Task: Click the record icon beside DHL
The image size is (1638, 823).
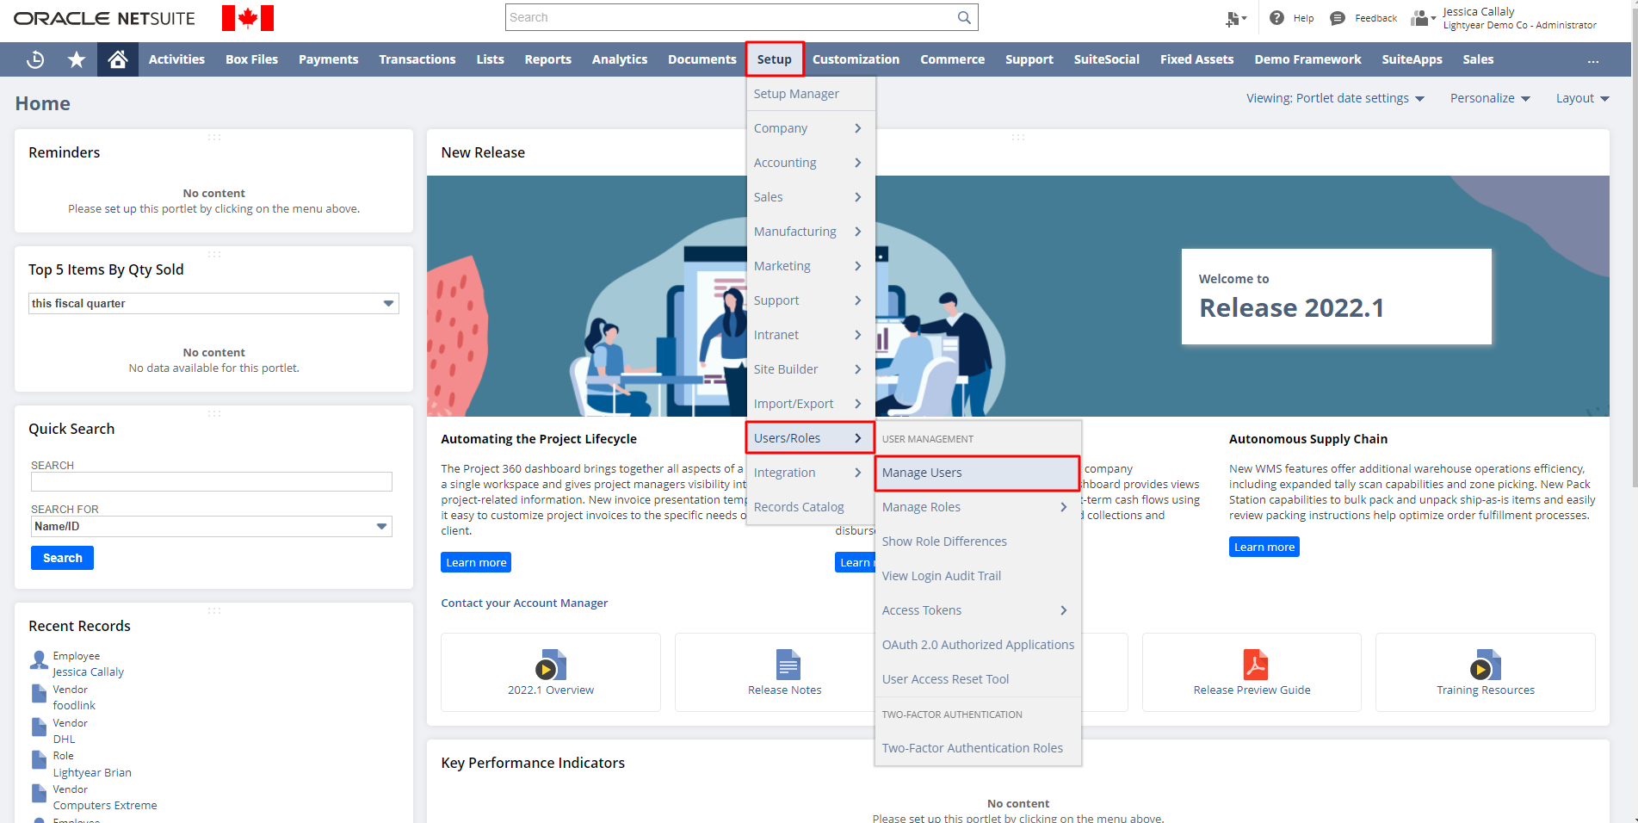Action: click(x=39, y=727)
